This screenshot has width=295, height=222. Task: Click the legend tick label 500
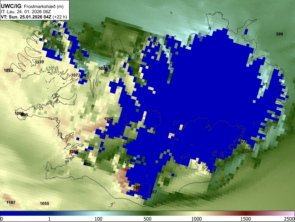147,219
